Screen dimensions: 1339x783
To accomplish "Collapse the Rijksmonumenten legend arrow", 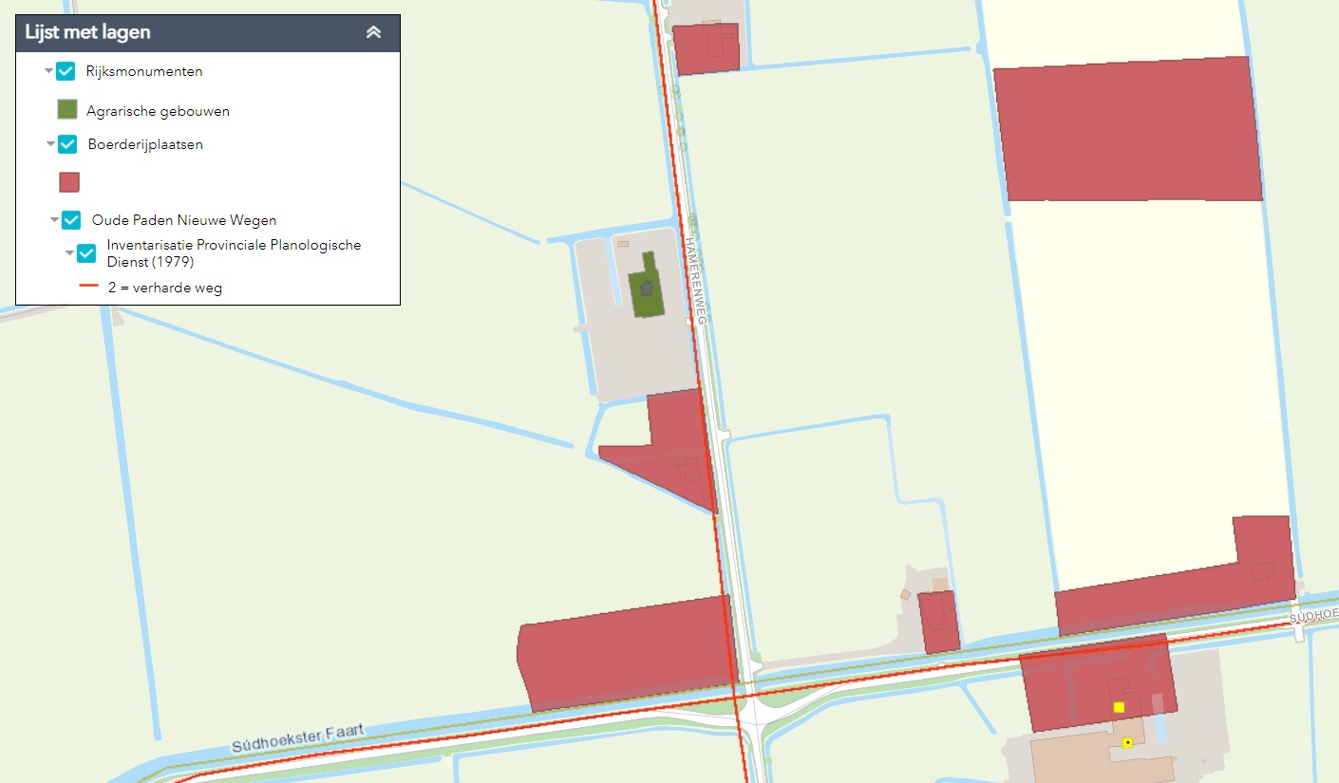I will (48, 71).
